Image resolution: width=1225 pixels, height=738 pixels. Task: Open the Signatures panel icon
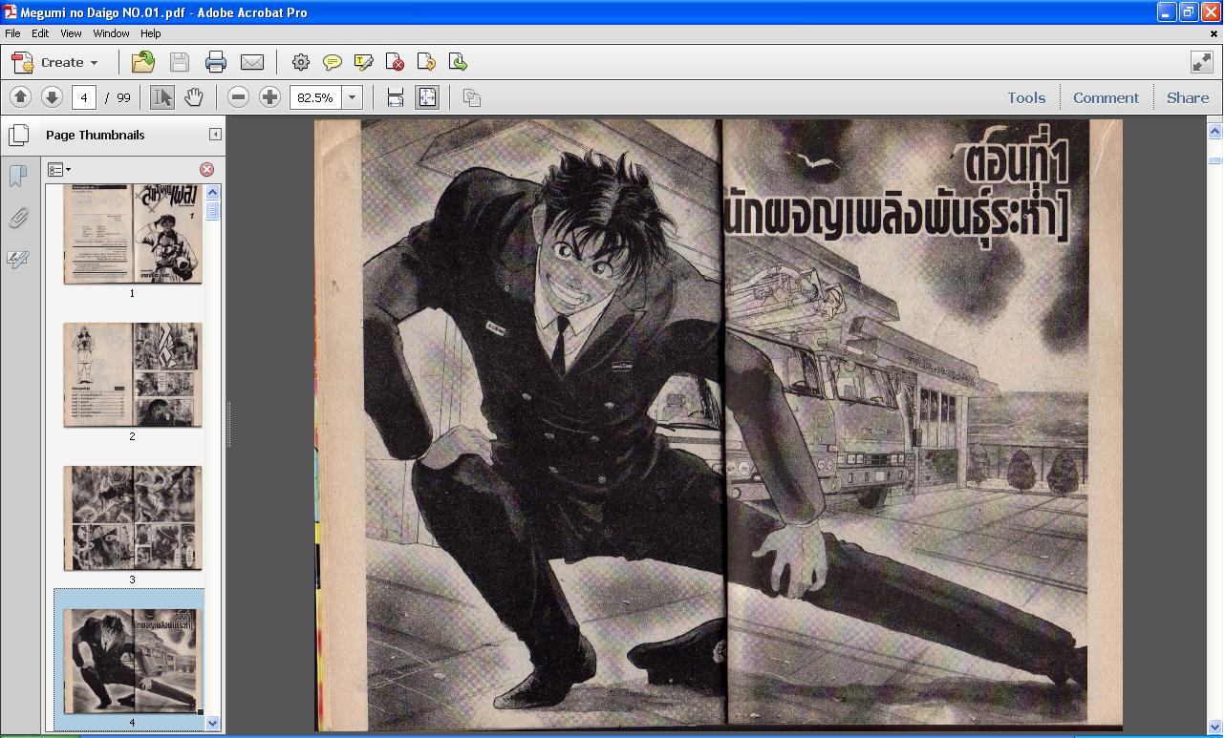click(17, 260)
